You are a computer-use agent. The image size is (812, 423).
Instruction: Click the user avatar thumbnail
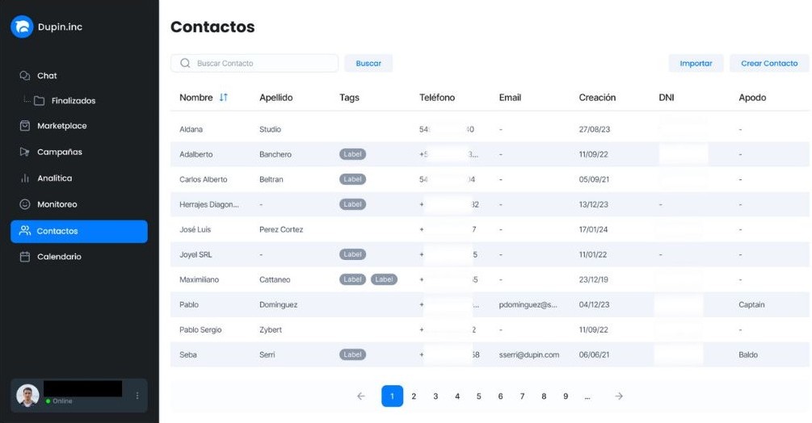[27, 396]
